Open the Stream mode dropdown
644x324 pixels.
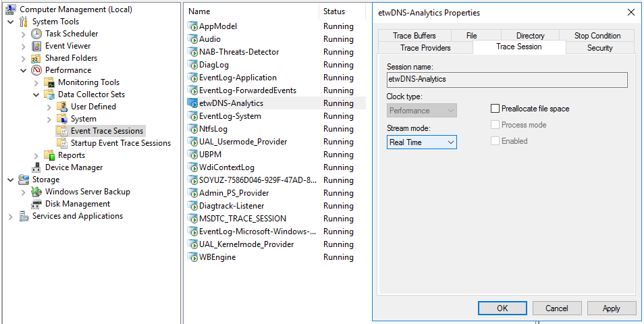pos(422,142)
